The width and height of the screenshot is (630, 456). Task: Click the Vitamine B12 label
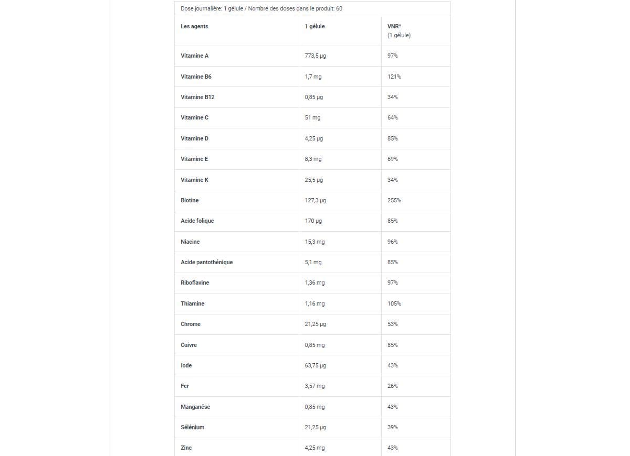pos(197,97)
